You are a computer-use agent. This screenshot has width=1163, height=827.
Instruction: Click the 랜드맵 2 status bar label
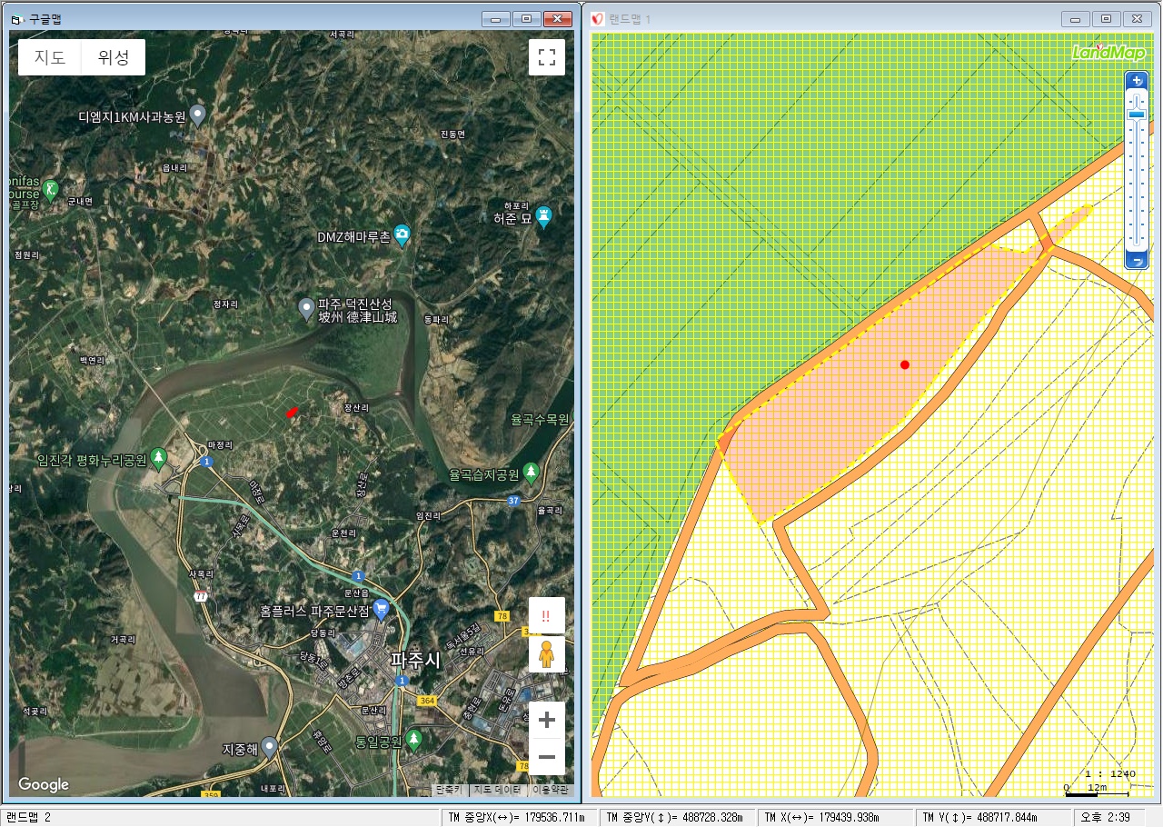pos(29,817)
